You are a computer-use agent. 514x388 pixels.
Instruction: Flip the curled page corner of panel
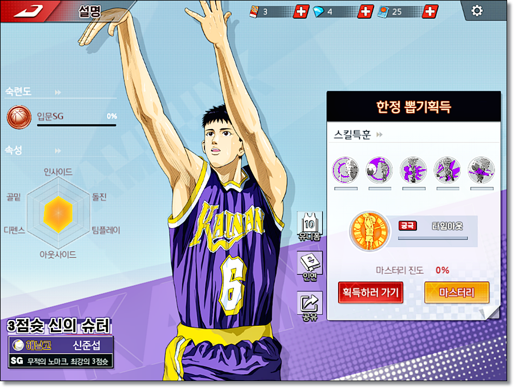pos(490,313)
